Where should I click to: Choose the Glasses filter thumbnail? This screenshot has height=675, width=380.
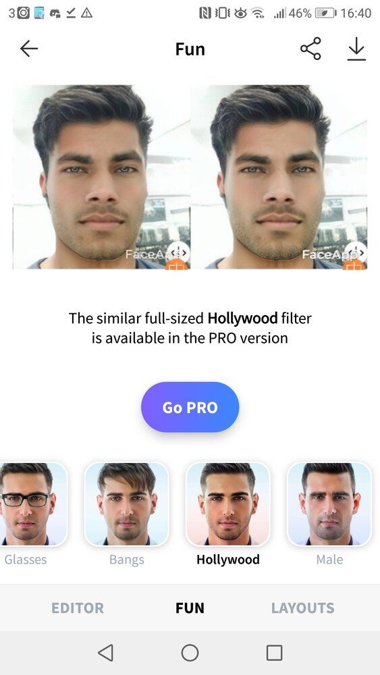coord(32,504)
